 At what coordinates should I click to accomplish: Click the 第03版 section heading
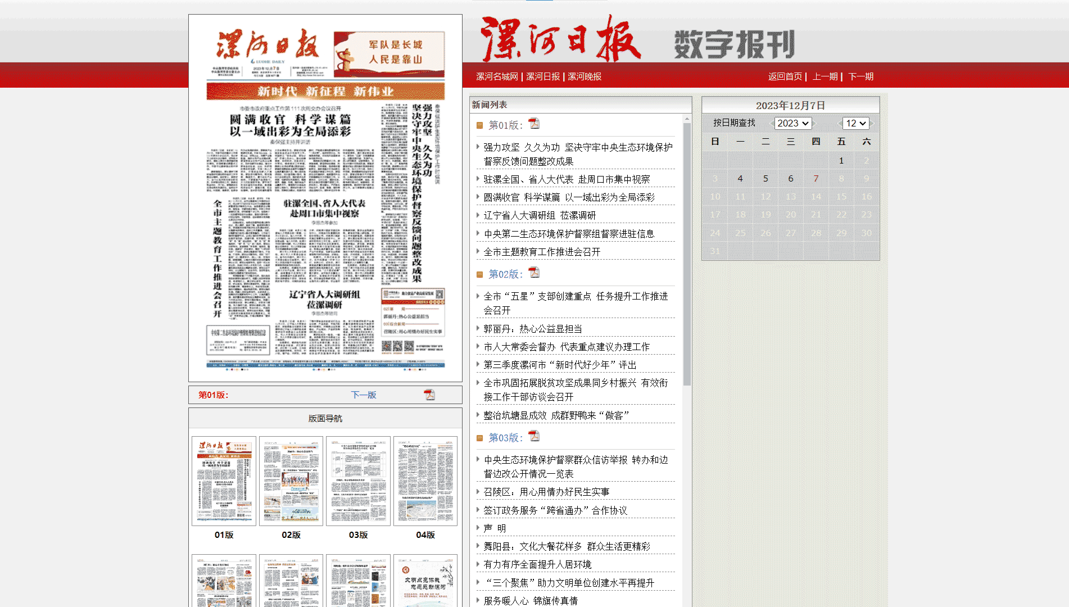[505, 438]
